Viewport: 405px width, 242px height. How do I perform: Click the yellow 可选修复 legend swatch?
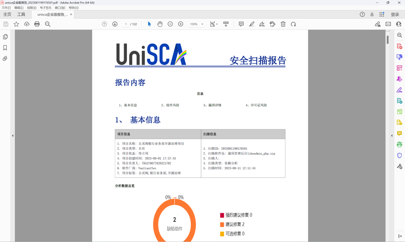(222, 234)
